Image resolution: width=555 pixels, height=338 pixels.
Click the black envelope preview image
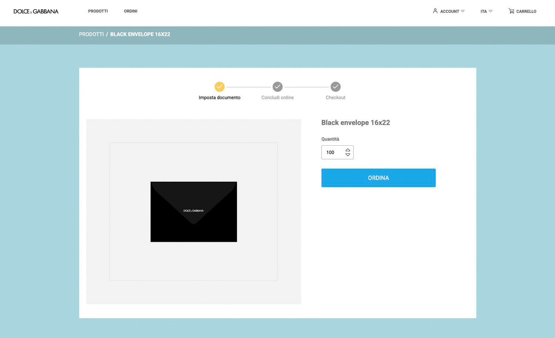[x=194, y=212]
